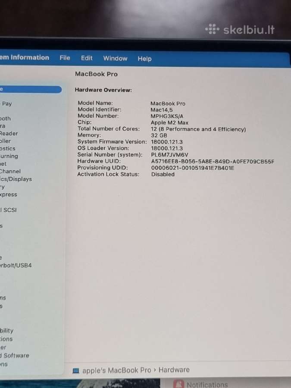Open the Edit menu
Screen dimensions: 291x388
coord(87,58)
